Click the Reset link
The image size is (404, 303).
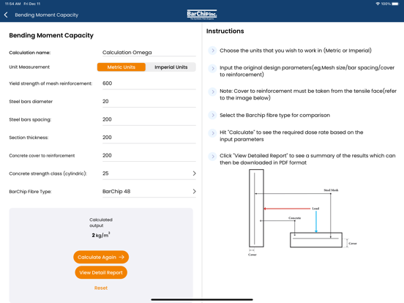click(x=101, y=288)
